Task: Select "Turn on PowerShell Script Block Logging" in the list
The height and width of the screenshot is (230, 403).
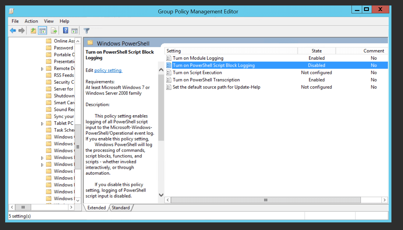Action: coord(277,65)
